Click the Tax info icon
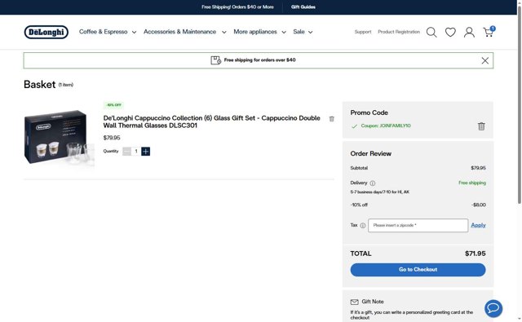 click(362, 226)
